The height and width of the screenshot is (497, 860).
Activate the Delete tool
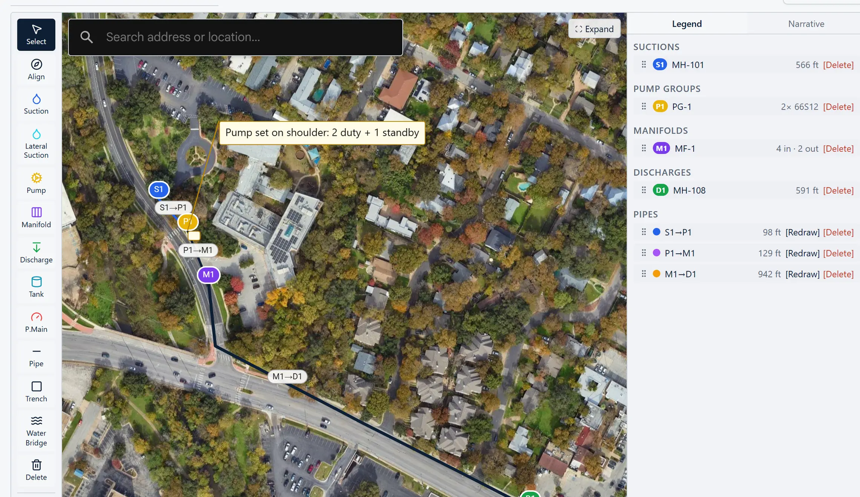(36, 470)
